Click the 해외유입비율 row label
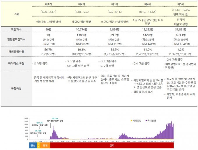This screenshot has width=198, height=150. click(16, 51)
